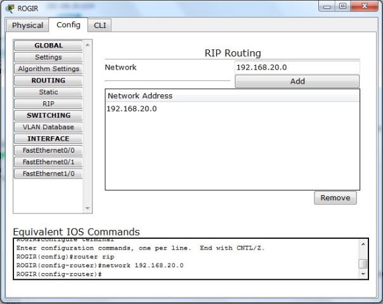Click the INTERFACE section header
This screenshot has height=304, width=383.
48,139
